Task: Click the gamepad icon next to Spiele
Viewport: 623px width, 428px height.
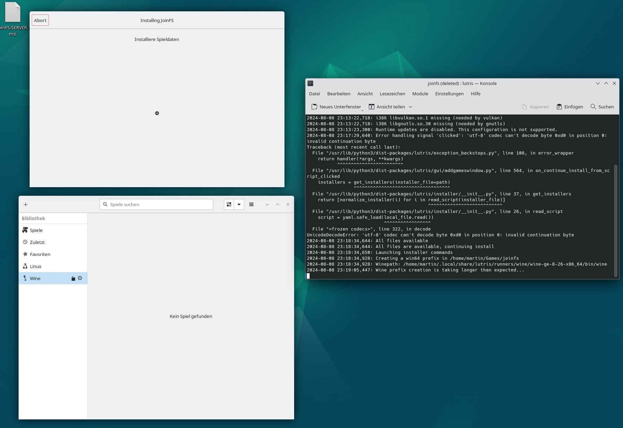Action: coord(25,230)
